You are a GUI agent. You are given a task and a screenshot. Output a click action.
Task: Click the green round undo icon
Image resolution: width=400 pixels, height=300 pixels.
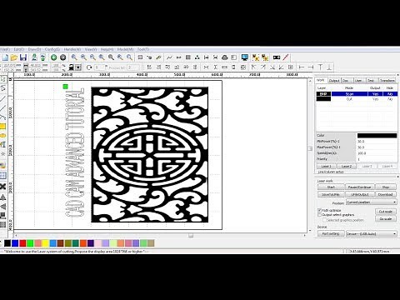coord(53,57)
